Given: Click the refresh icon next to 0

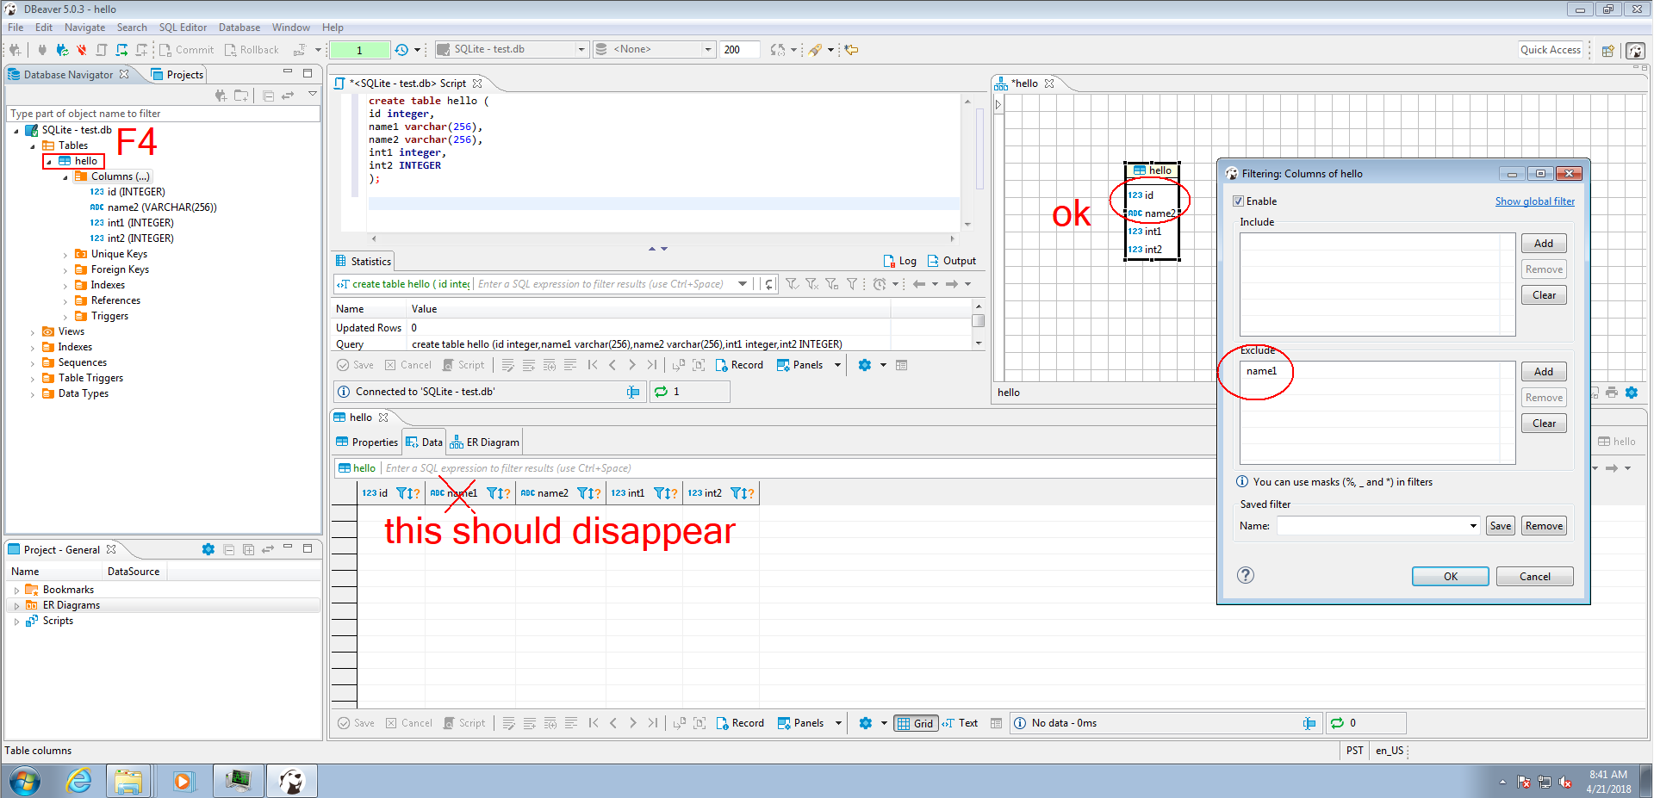Looking at the screenshot, I should pos(1337,723).
